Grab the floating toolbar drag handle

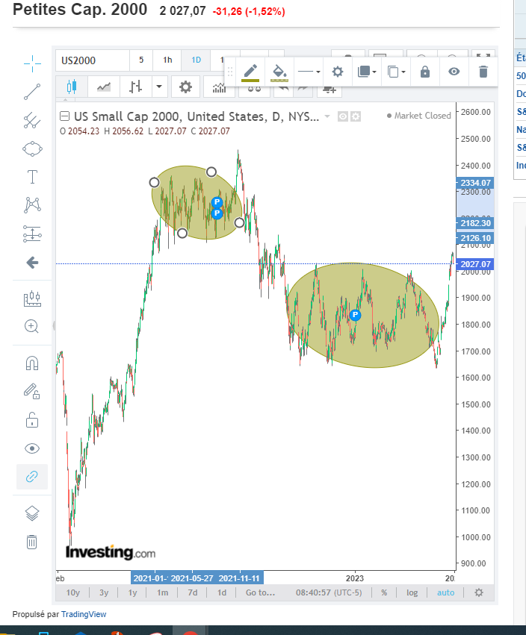[230, 72]
